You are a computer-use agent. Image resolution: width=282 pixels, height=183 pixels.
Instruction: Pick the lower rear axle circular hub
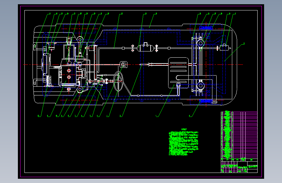pos(201,85)
